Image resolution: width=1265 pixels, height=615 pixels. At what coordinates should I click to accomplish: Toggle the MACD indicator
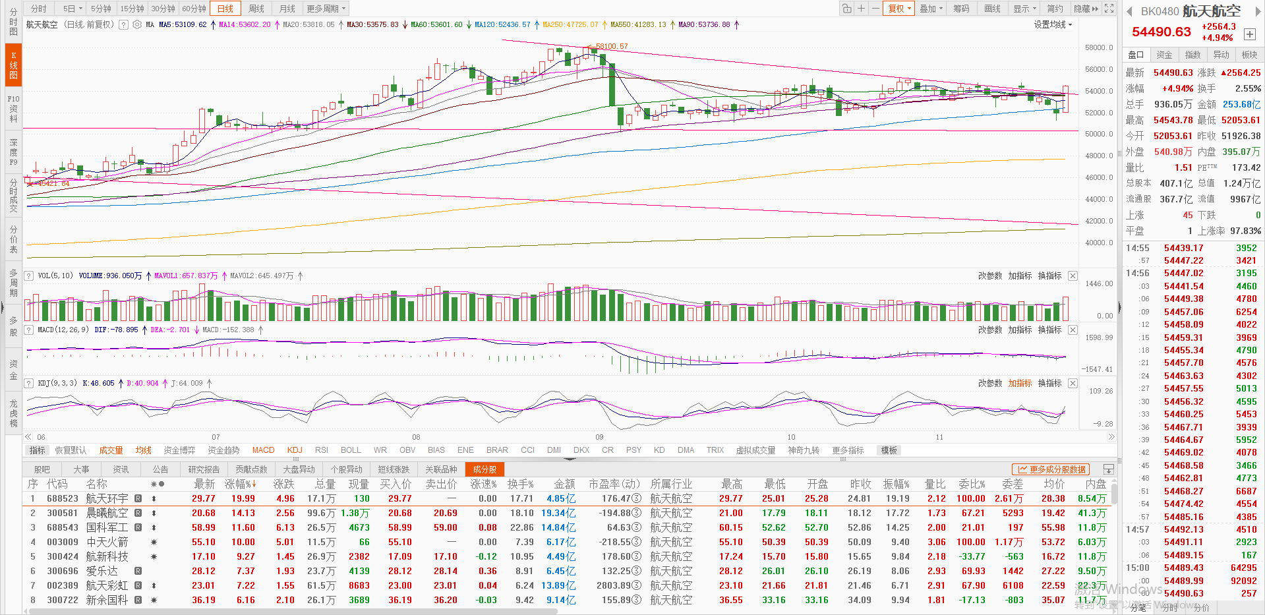[x=263, y=450]
